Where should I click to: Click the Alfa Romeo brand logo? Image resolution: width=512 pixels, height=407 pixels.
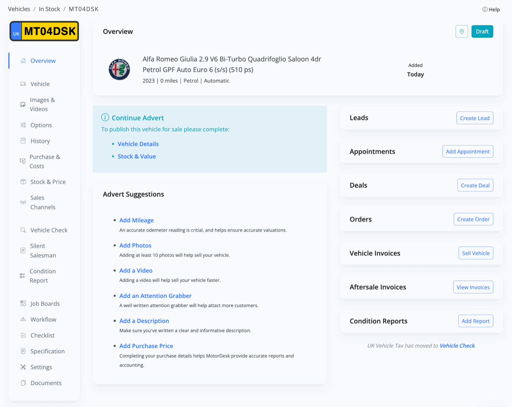coord(119,69)
